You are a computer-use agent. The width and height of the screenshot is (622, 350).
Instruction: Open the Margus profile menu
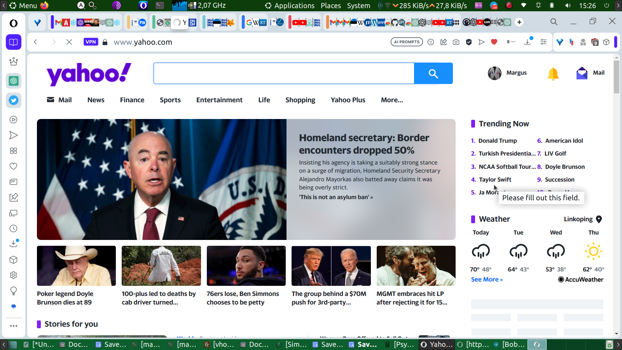(x=507, y=73)
